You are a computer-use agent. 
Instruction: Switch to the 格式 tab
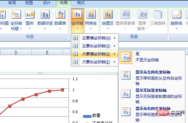click(x=81, y=3)
